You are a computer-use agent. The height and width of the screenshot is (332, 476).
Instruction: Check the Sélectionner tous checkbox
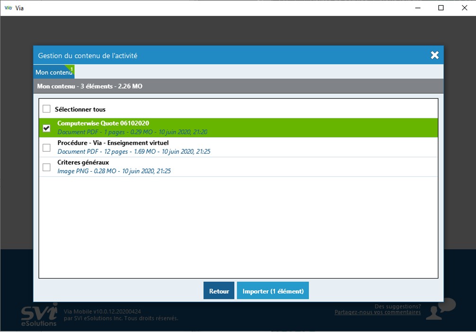(x=46, y=109)
